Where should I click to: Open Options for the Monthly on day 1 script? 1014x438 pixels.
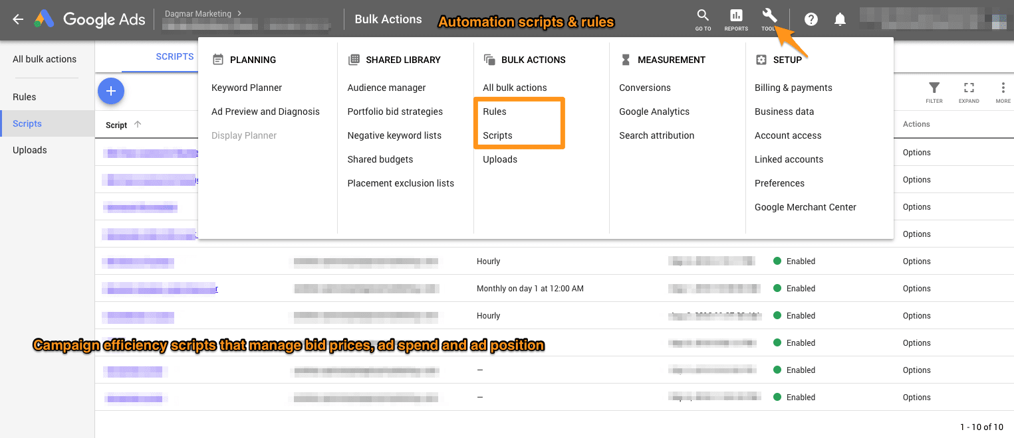click(x=916, y=289)
